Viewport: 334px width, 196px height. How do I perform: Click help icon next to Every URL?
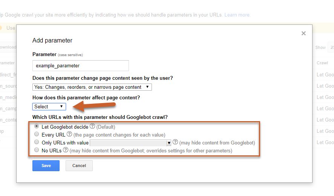[x=69, y=134]
